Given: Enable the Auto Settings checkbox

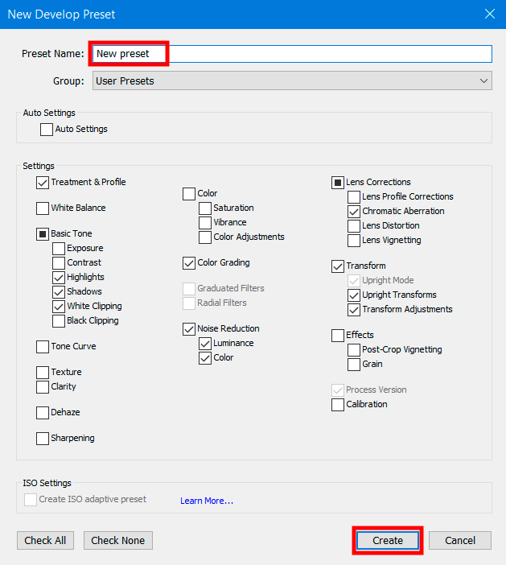Looking at the screenshot, I should pos(47,130).
